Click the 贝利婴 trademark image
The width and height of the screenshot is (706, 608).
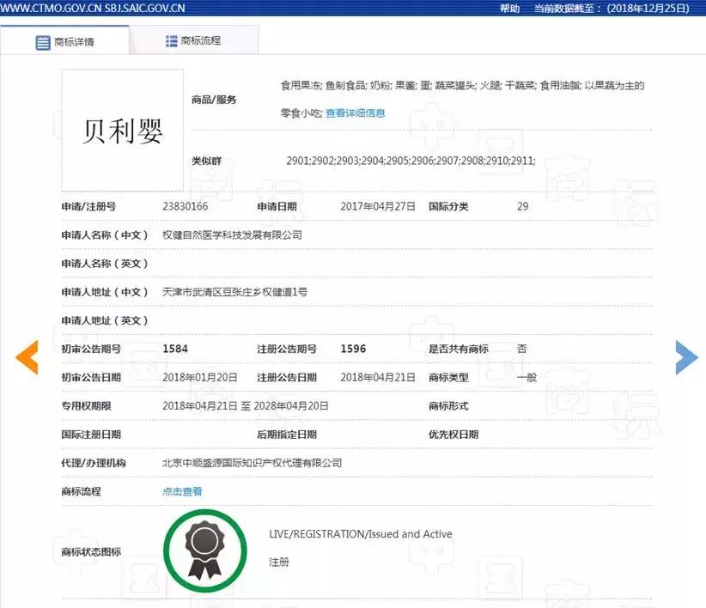121,129
